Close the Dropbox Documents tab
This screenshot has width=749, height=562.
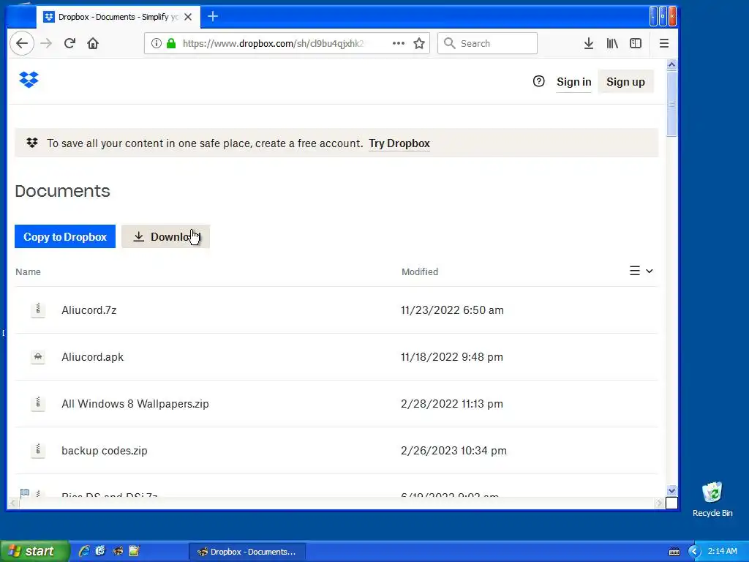[188, 17]
